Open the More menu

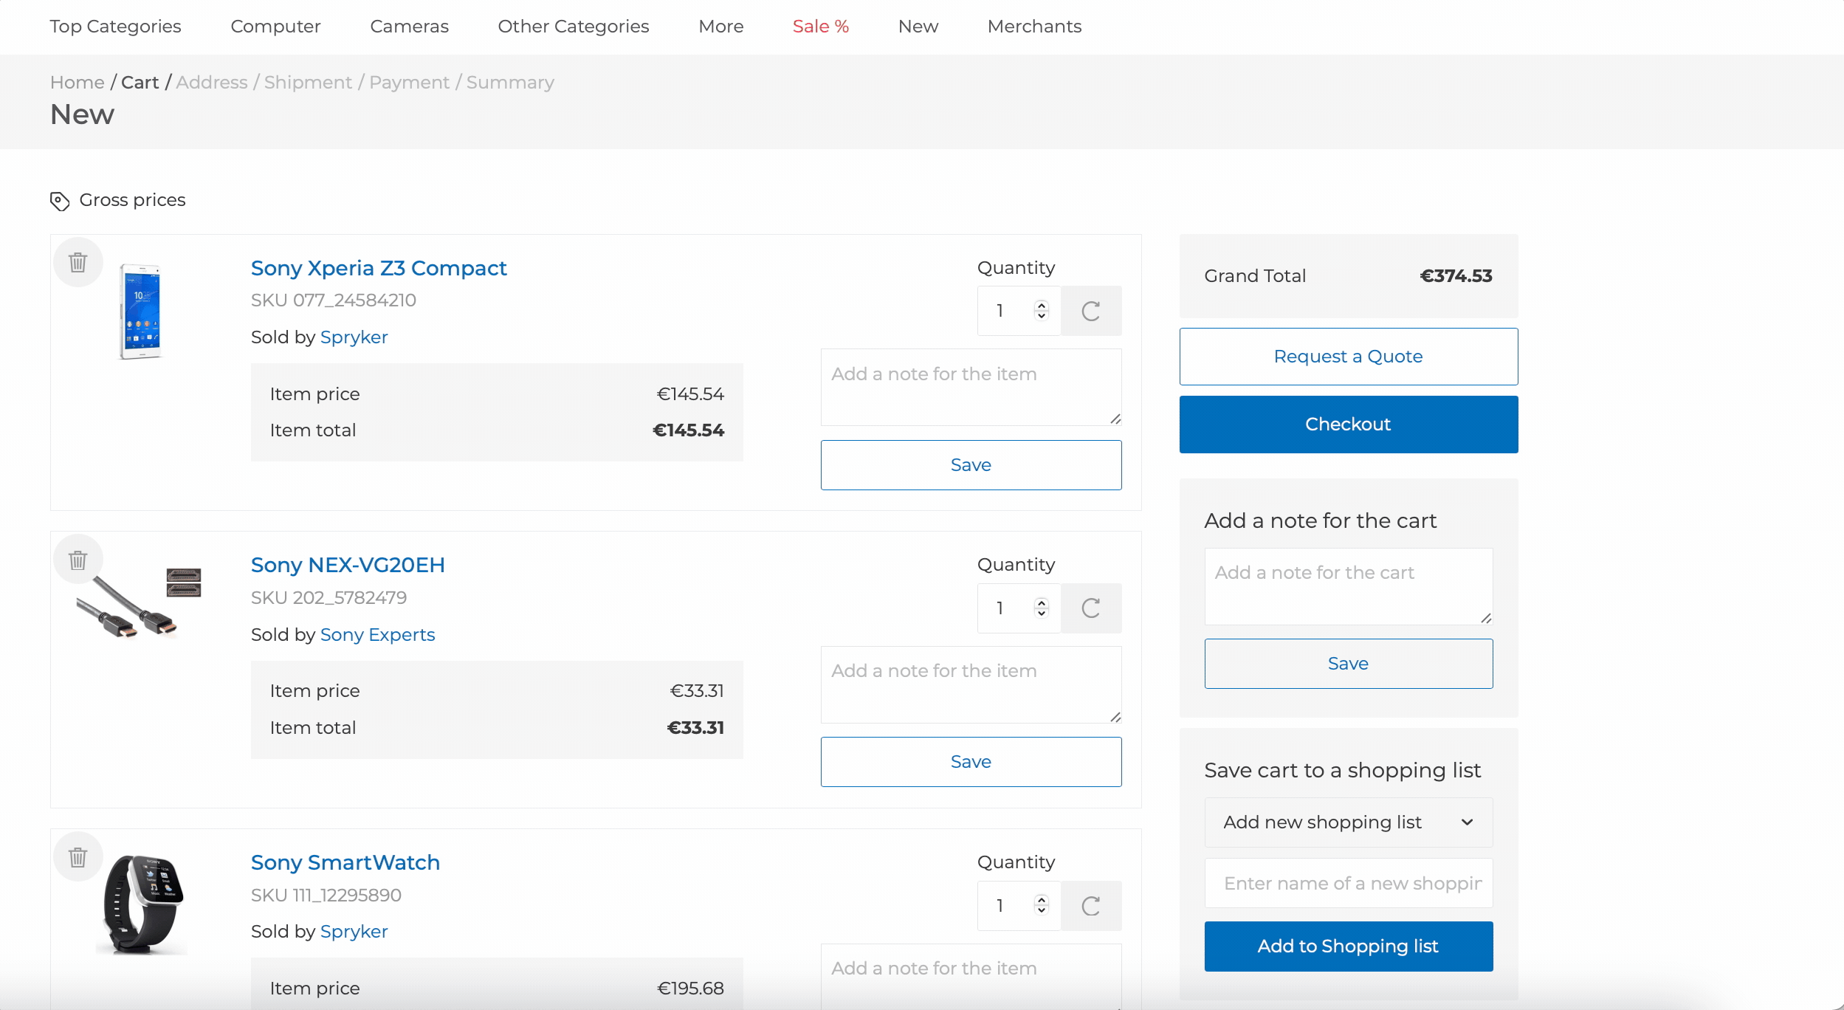pyautogui.click(x=721, y=27)
